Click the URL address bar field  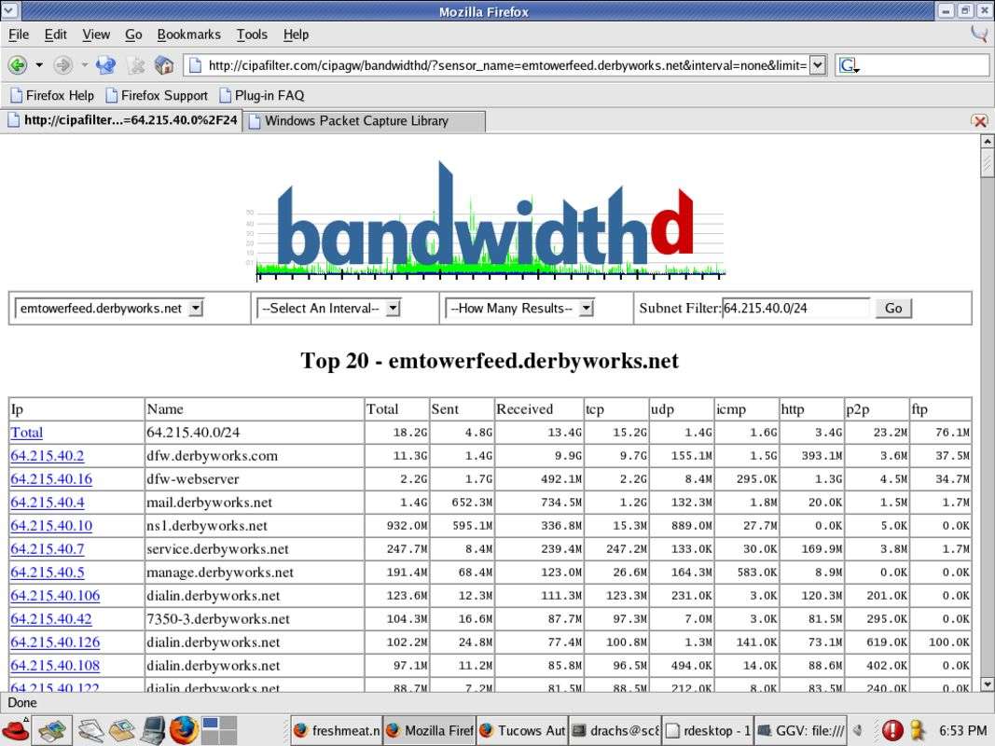pyautogui.click(x=507, y=65)
